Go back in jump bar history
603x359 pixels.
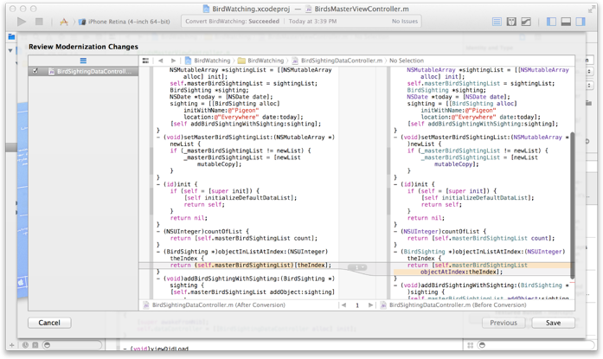click(x=160, y=61)
